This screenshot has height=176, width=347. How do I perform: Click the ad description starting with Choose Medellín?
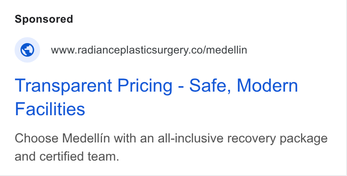(x=171, y=147)
